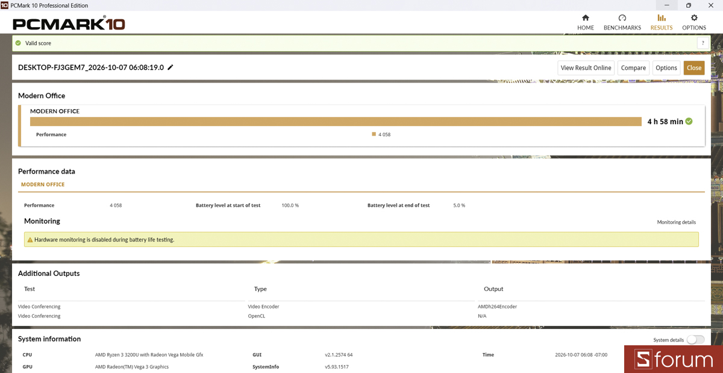Click the Performance score color swatch
Viewport: 723px width, 373px height.
374,134
